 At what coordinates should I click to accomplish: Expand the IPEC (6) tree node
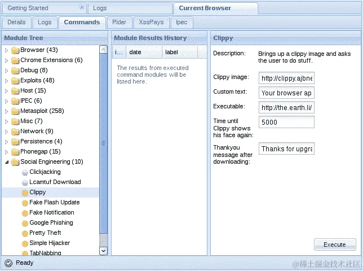coord(7,101)
